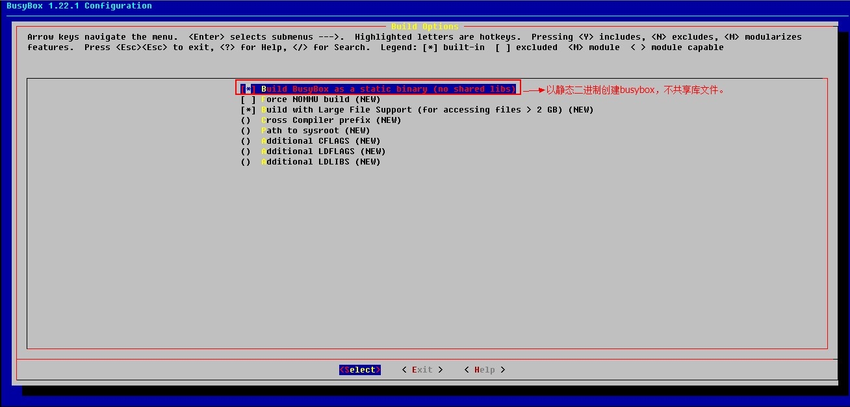Open the 'Additional LDFLAGS (NEW)' label
Image resolution: width=850 pixels, height=407 pixels.
pyautogui.click(x=324, y=151)
